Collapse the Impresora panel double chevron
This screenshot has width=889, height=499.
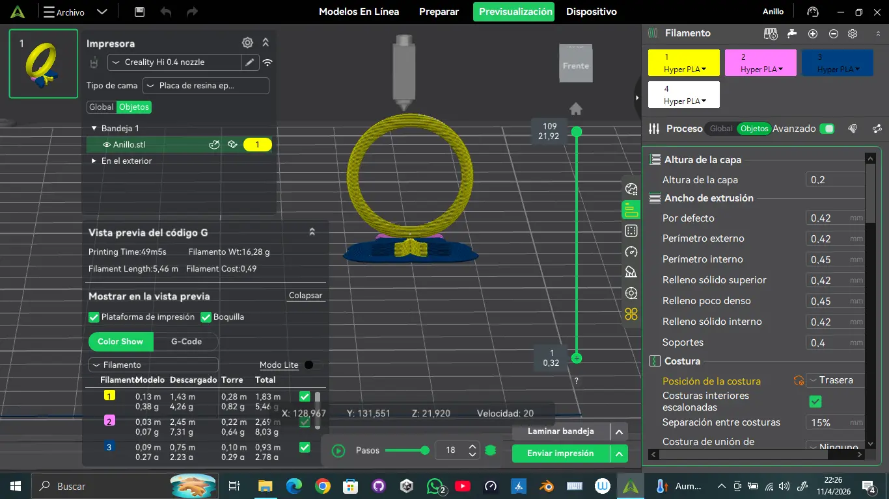266,43
